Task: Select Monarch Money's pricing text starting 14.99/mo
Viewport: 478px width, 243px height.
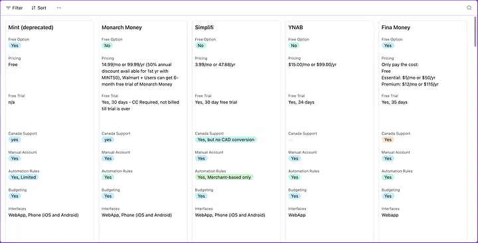Action: [141, 75]
